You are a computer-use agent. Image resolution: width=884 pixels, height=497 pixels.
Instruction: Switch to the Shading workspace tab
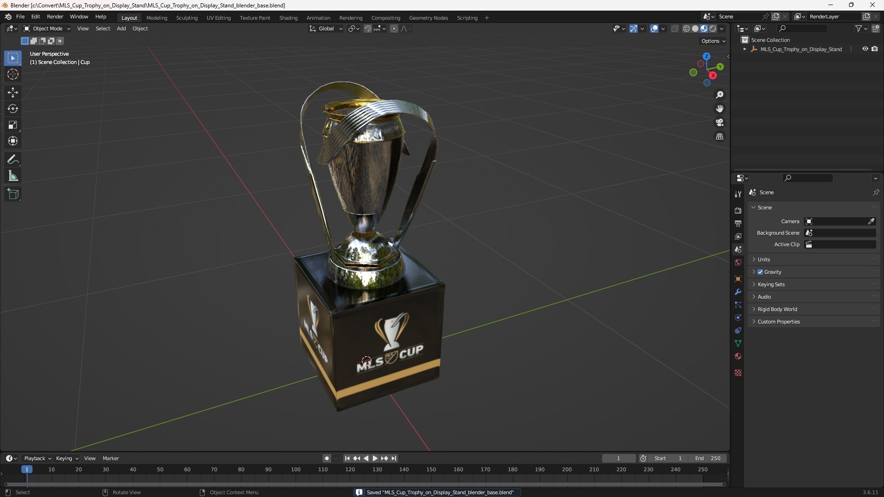(288, 18)
